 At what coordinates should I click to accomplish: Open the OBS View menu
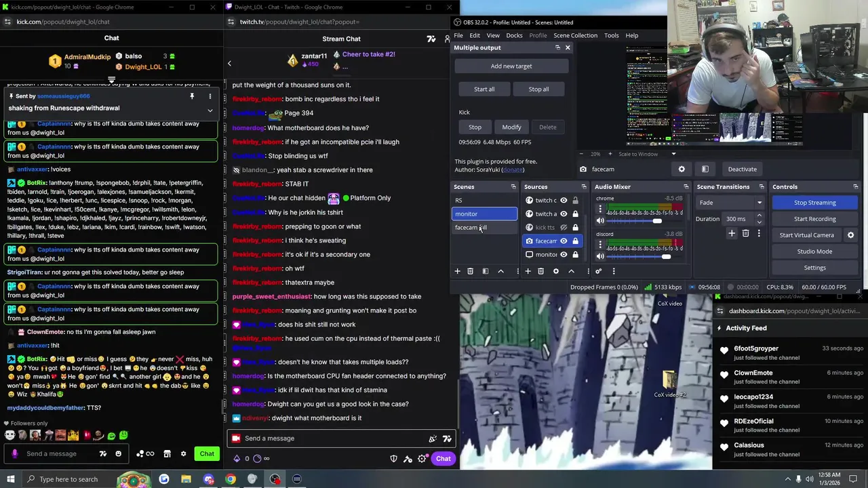[493, 35]
